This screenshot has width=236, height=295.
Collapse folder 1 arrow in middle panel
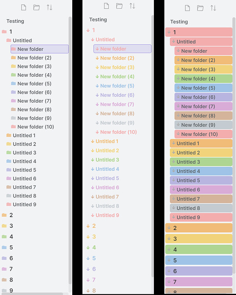click(88, 30)
